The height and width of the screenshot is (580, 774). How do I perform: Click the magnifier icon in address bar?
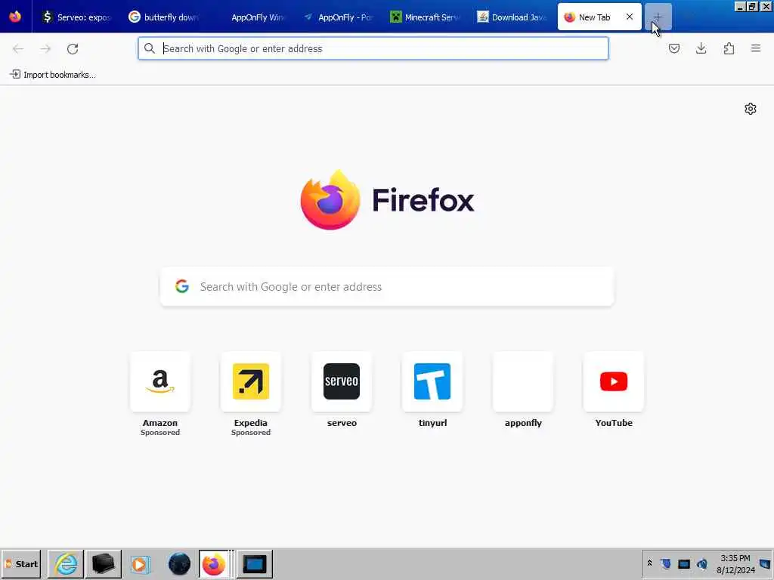coord(150,48)
